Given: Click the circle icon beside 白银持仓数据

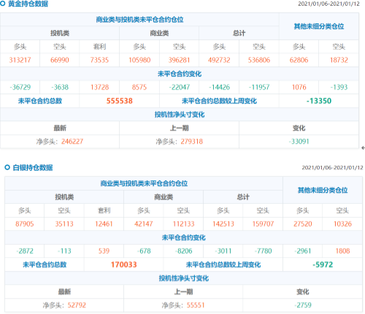Looking at the screenshot, I should pyautogui.click(x=7, y=167).
